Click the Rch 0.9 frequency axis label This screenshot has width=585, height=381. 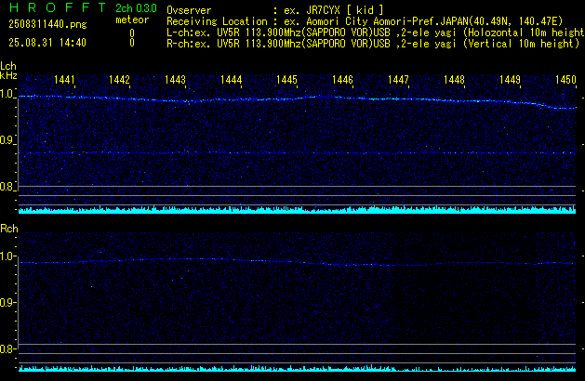tap(7, 303)
